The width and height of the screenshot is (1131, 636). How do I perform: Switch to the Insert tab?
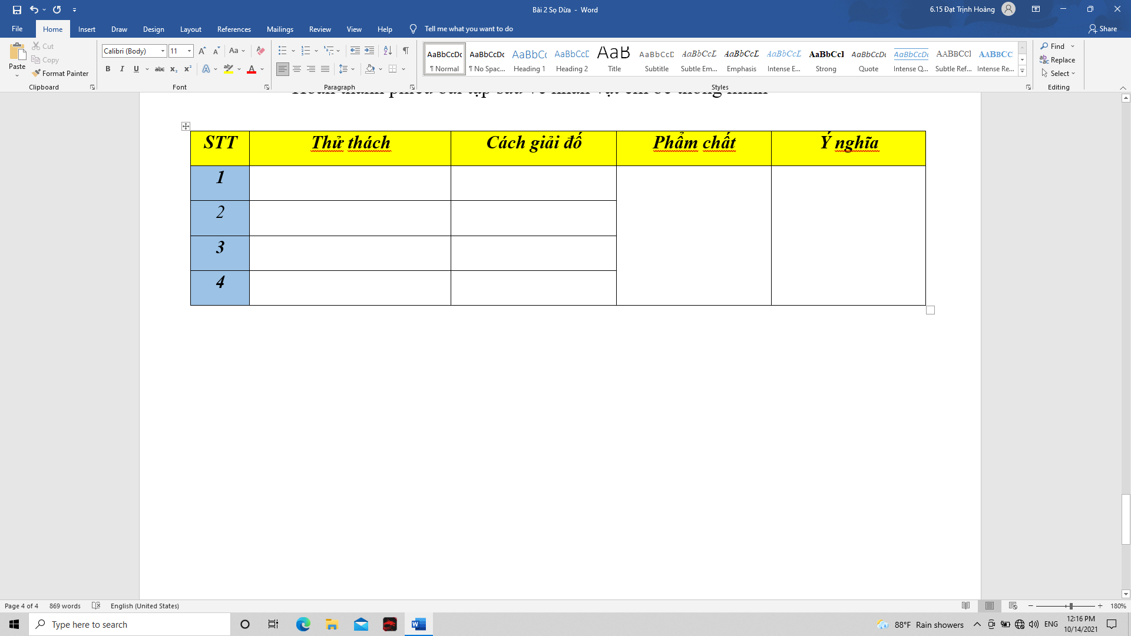point(87,29)
